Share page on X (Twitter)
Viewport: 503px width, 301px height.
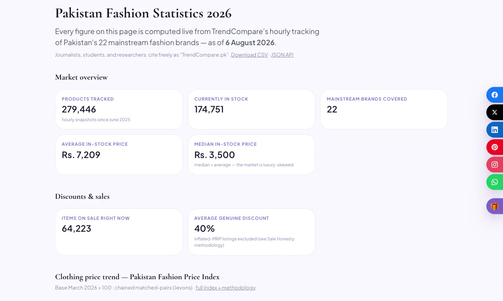(x=495, y=112)
